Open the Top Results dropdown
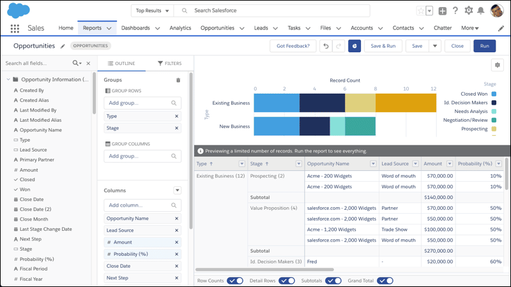The image size is (511, 287). 152,11
